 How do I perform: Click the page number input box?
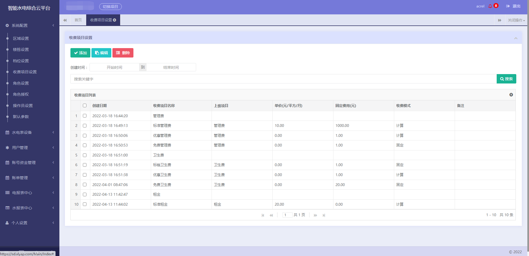287,215
